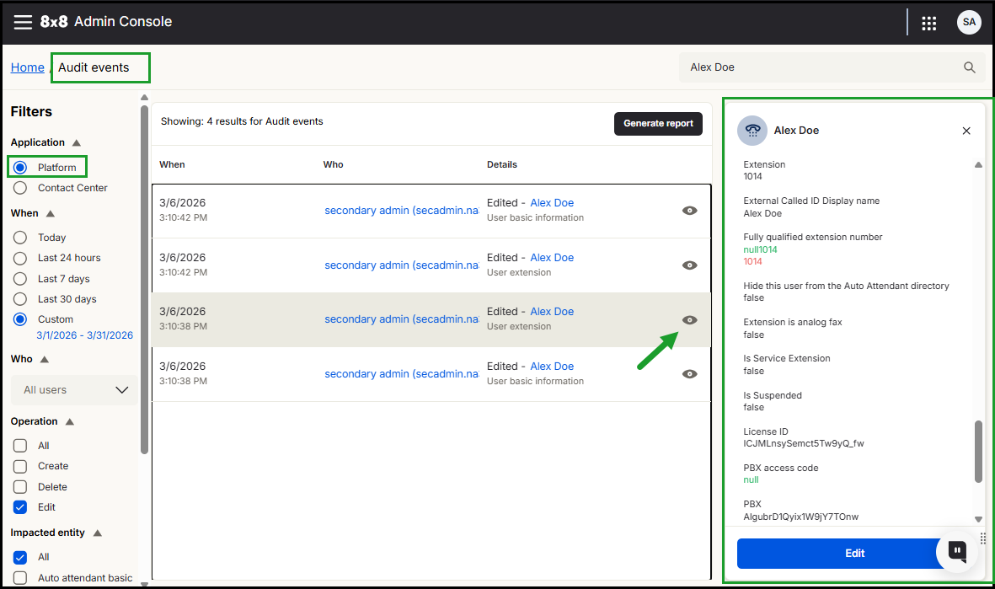Click the Who column header

(x=333, y=164)
